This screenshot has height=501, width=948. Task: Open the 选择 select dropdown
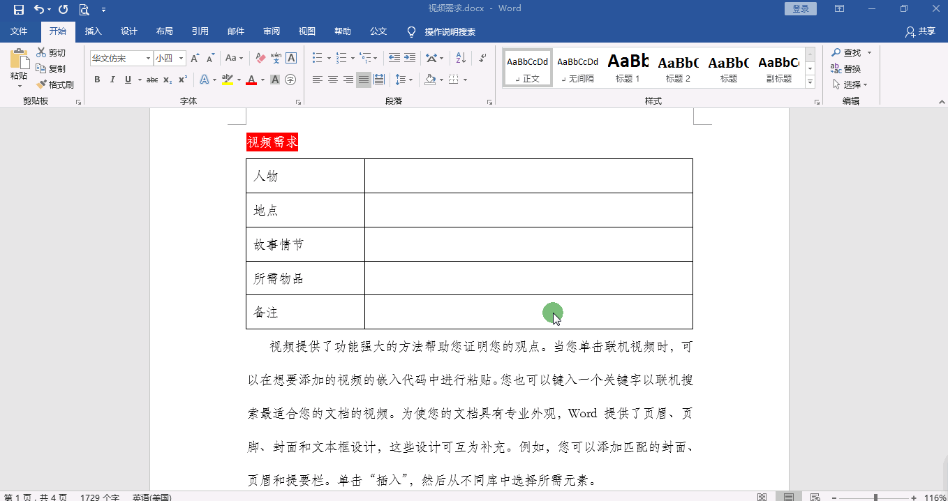tap(850, 84)
